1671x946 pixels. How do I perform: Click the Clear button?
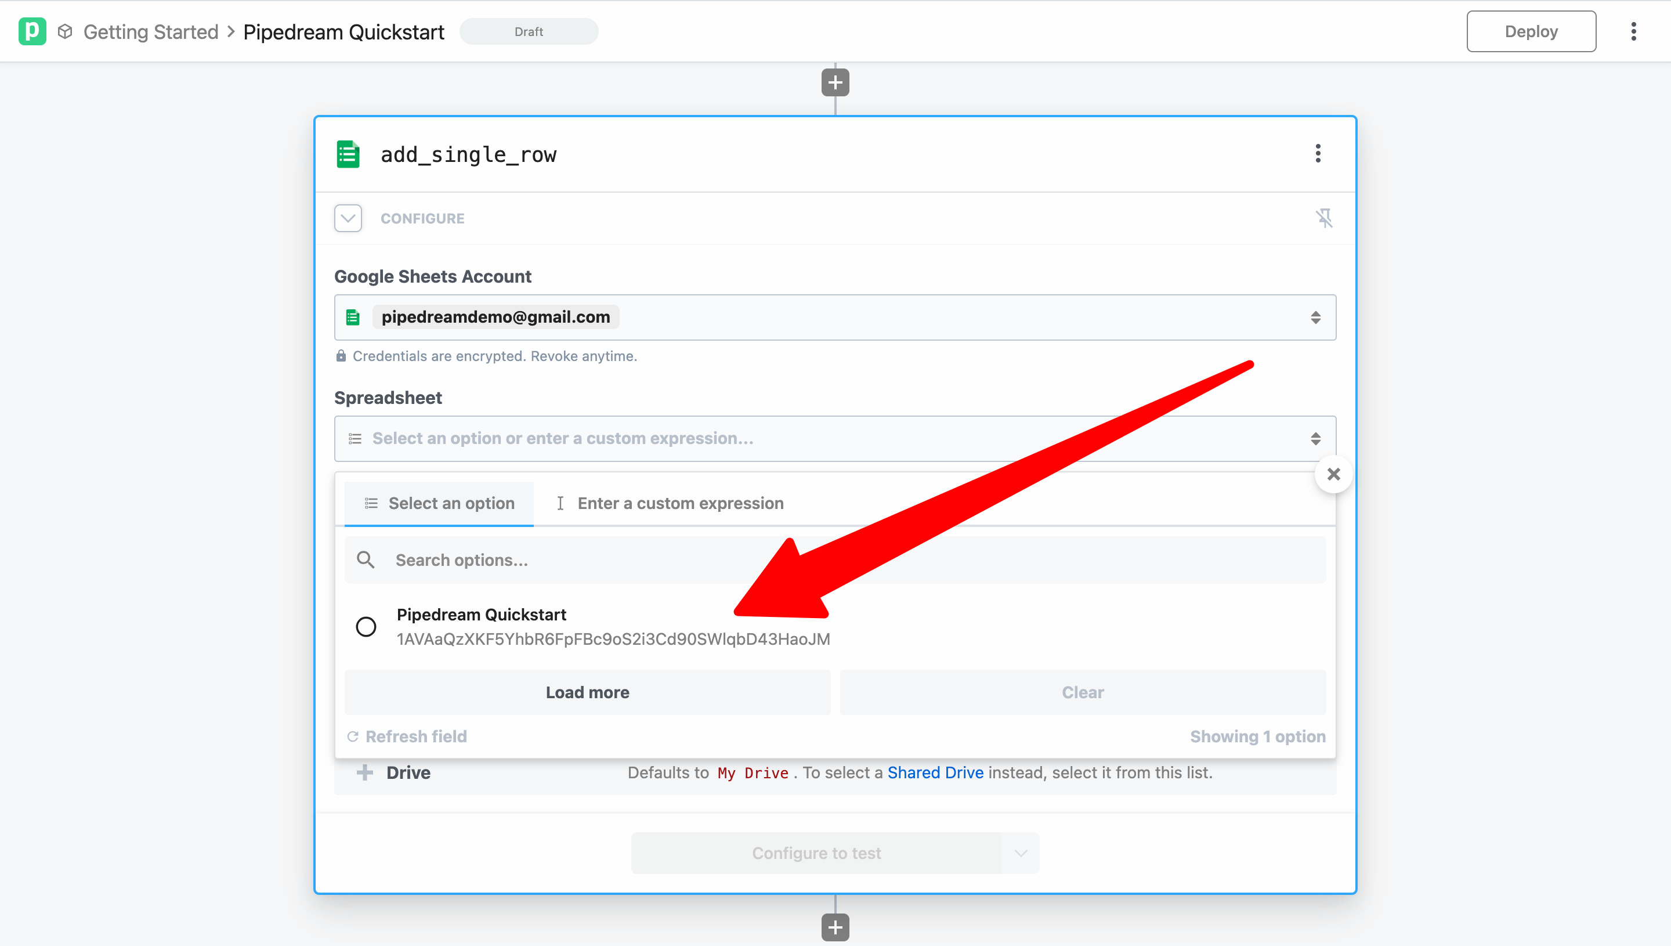[1083, 692]
